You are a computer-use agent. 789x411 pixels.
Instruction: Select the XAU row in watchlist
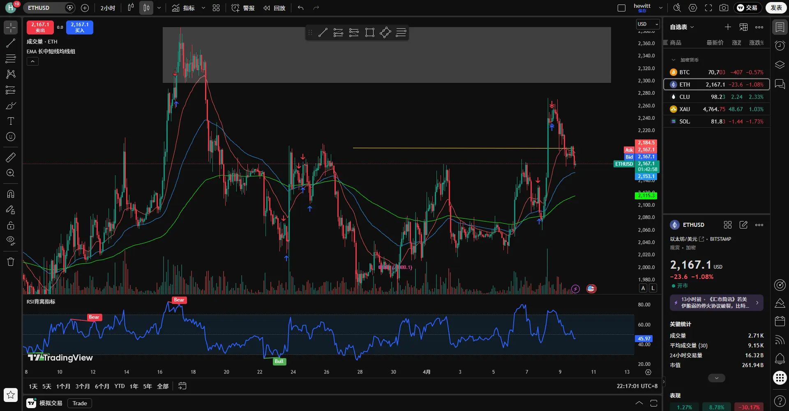pyautogui.click(x=717, y=109)
